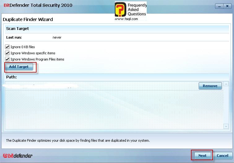The height and width of the screenshot is (163, 234).
Task: Disable Ignore Windows Program Files items
Action: click(7, 59)
